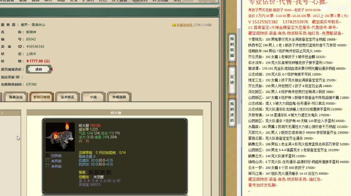Click the skill slot icon labeled 已开启

tap(48, 156)
